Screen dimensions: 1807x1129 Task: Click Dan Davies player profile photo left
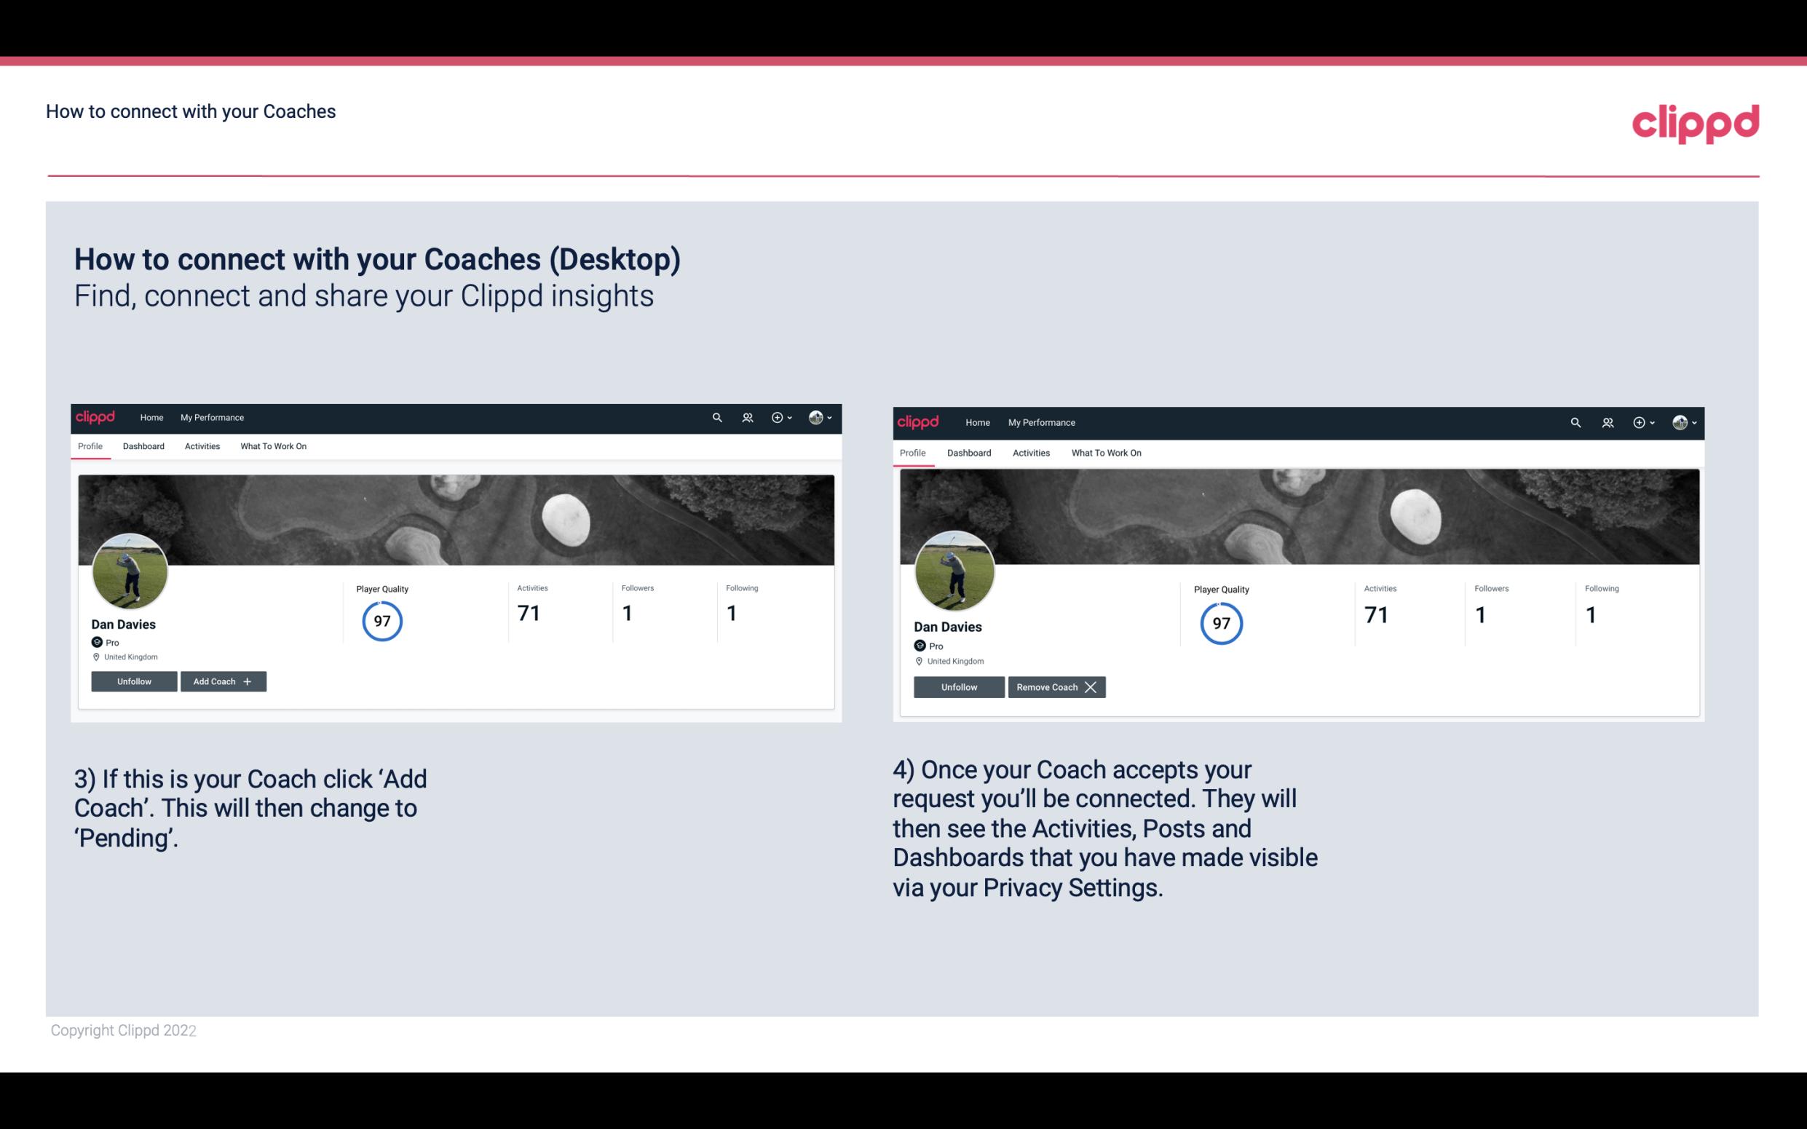130,570
